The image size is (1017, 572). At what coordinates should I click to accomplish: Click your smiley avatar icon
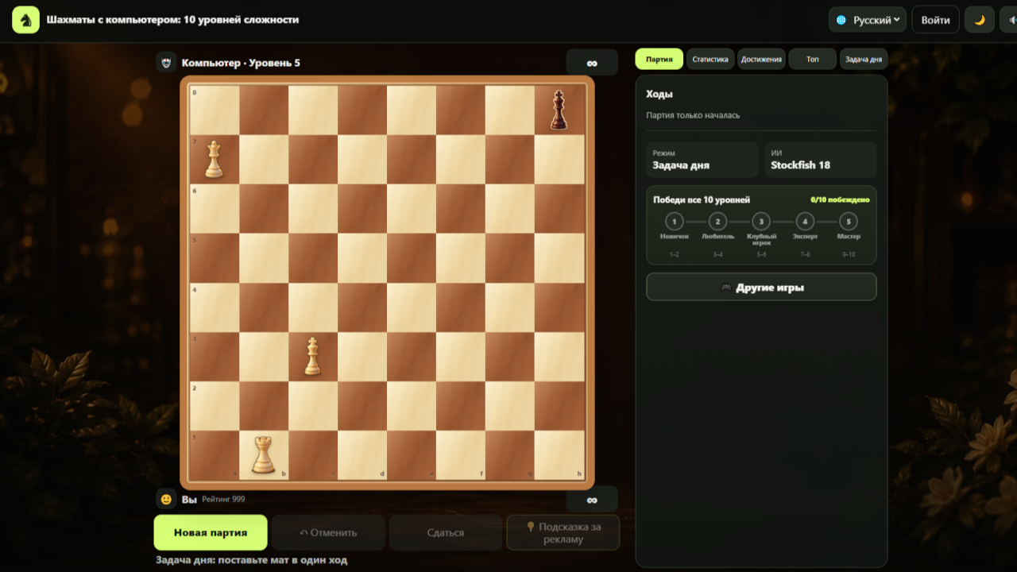coord(165,500)
